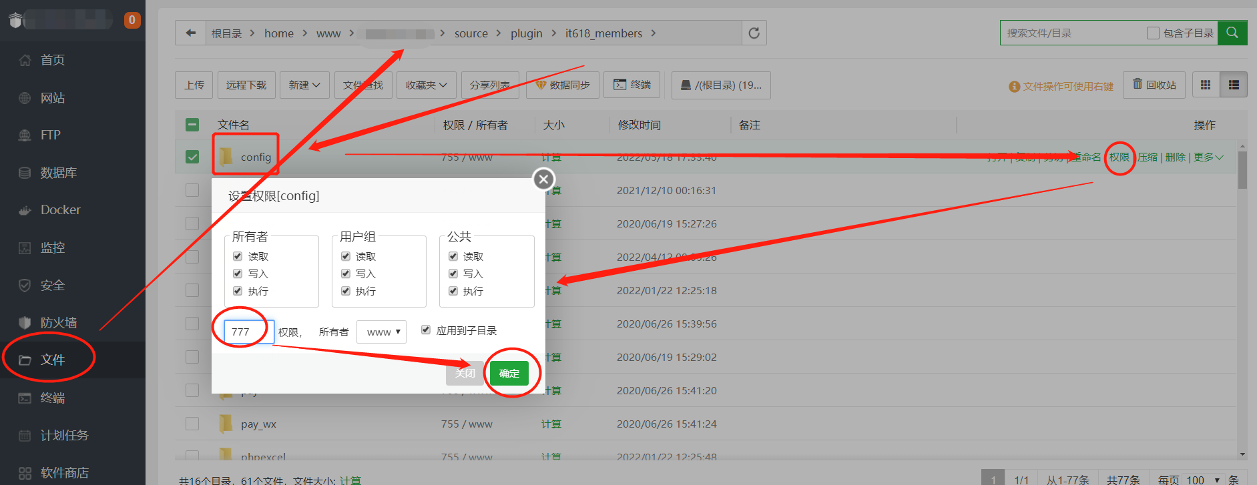Click the 计划任务 calendar icon in sidebar
Viewport: 1257px width, 485px height.
point(25,436)
